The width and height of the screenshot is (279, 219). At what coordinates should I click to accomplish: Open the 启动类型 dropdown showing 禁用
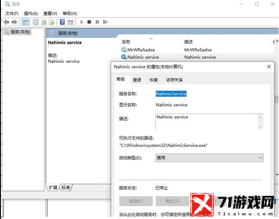(209, 158)
